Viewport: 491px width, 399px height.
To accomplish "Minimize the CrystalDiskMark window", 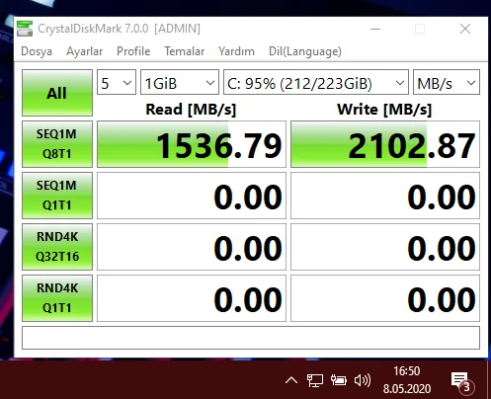I will (375, 29).
